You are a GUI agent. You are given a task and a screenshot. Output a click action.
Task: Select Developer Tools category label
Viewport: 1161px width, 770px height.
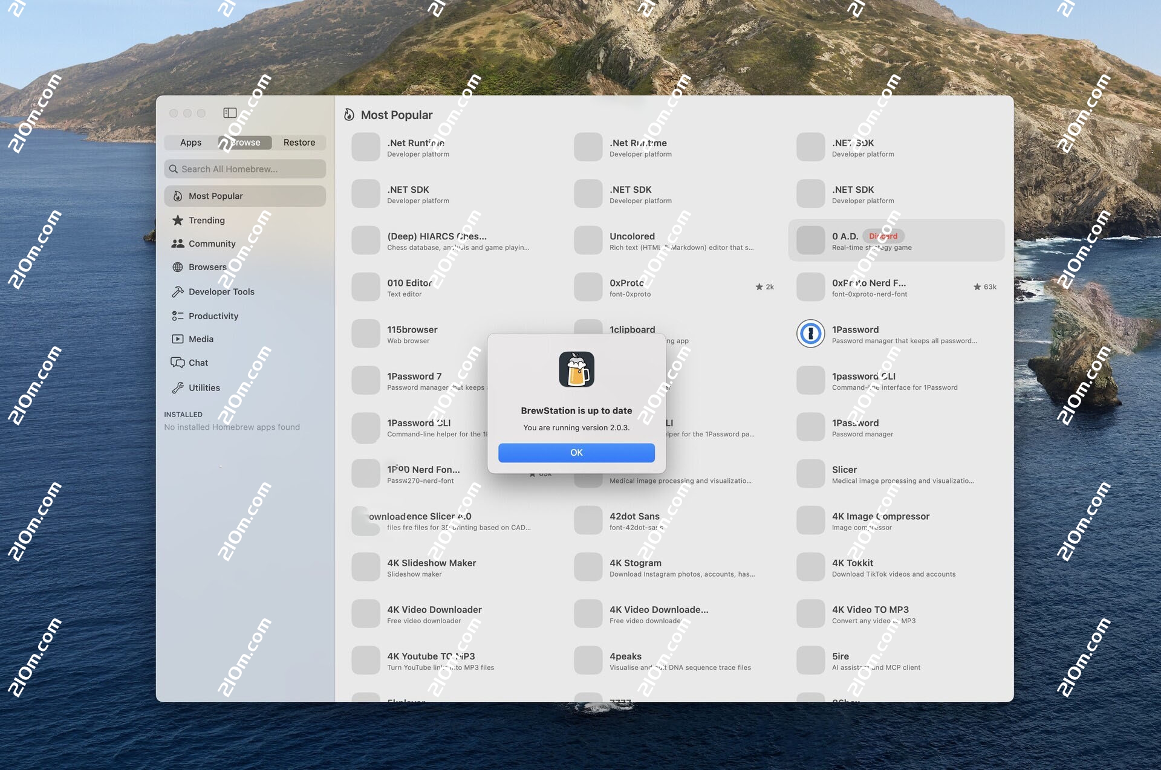tap(221, 291)
